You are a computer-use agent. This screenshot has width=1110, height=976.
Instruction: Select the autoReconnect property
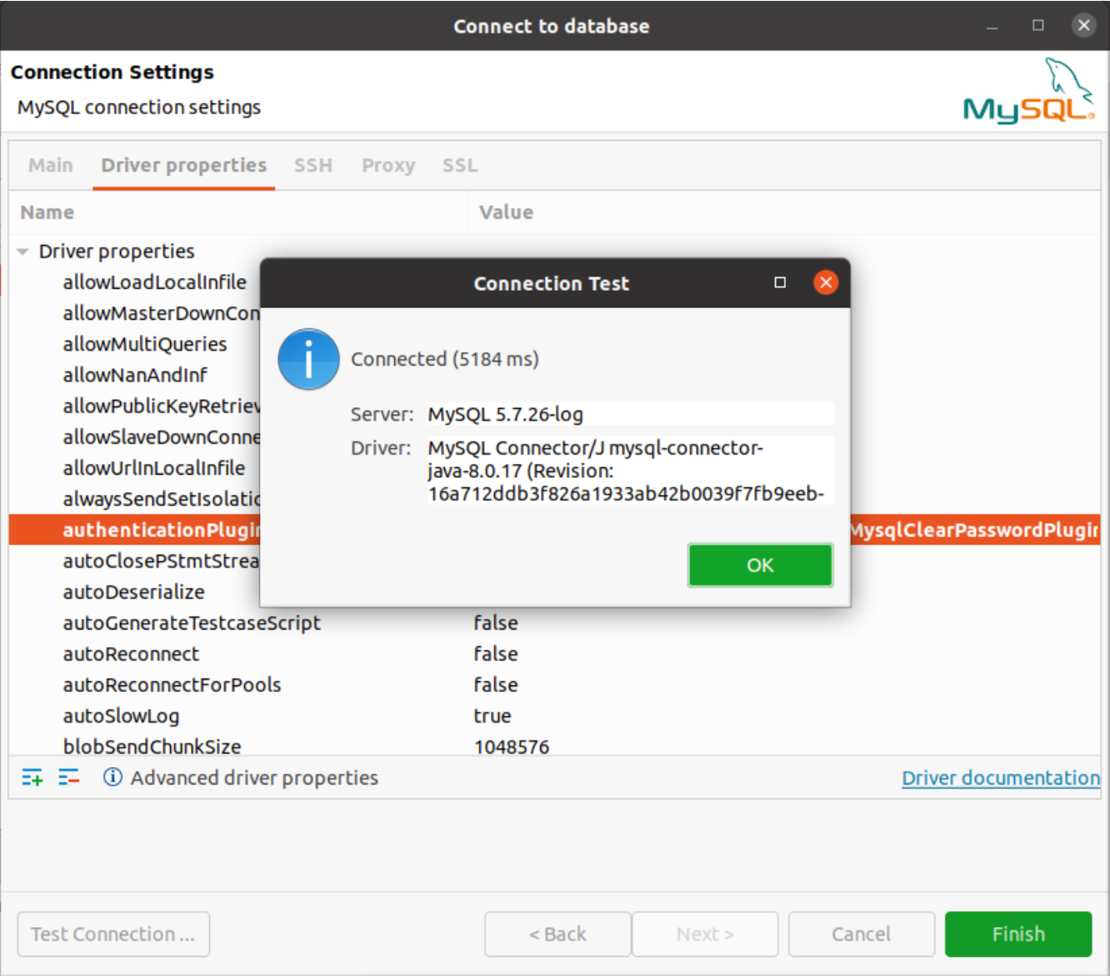coord(131,654)
